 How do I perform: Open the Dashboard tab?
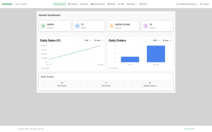click(59, 4)
